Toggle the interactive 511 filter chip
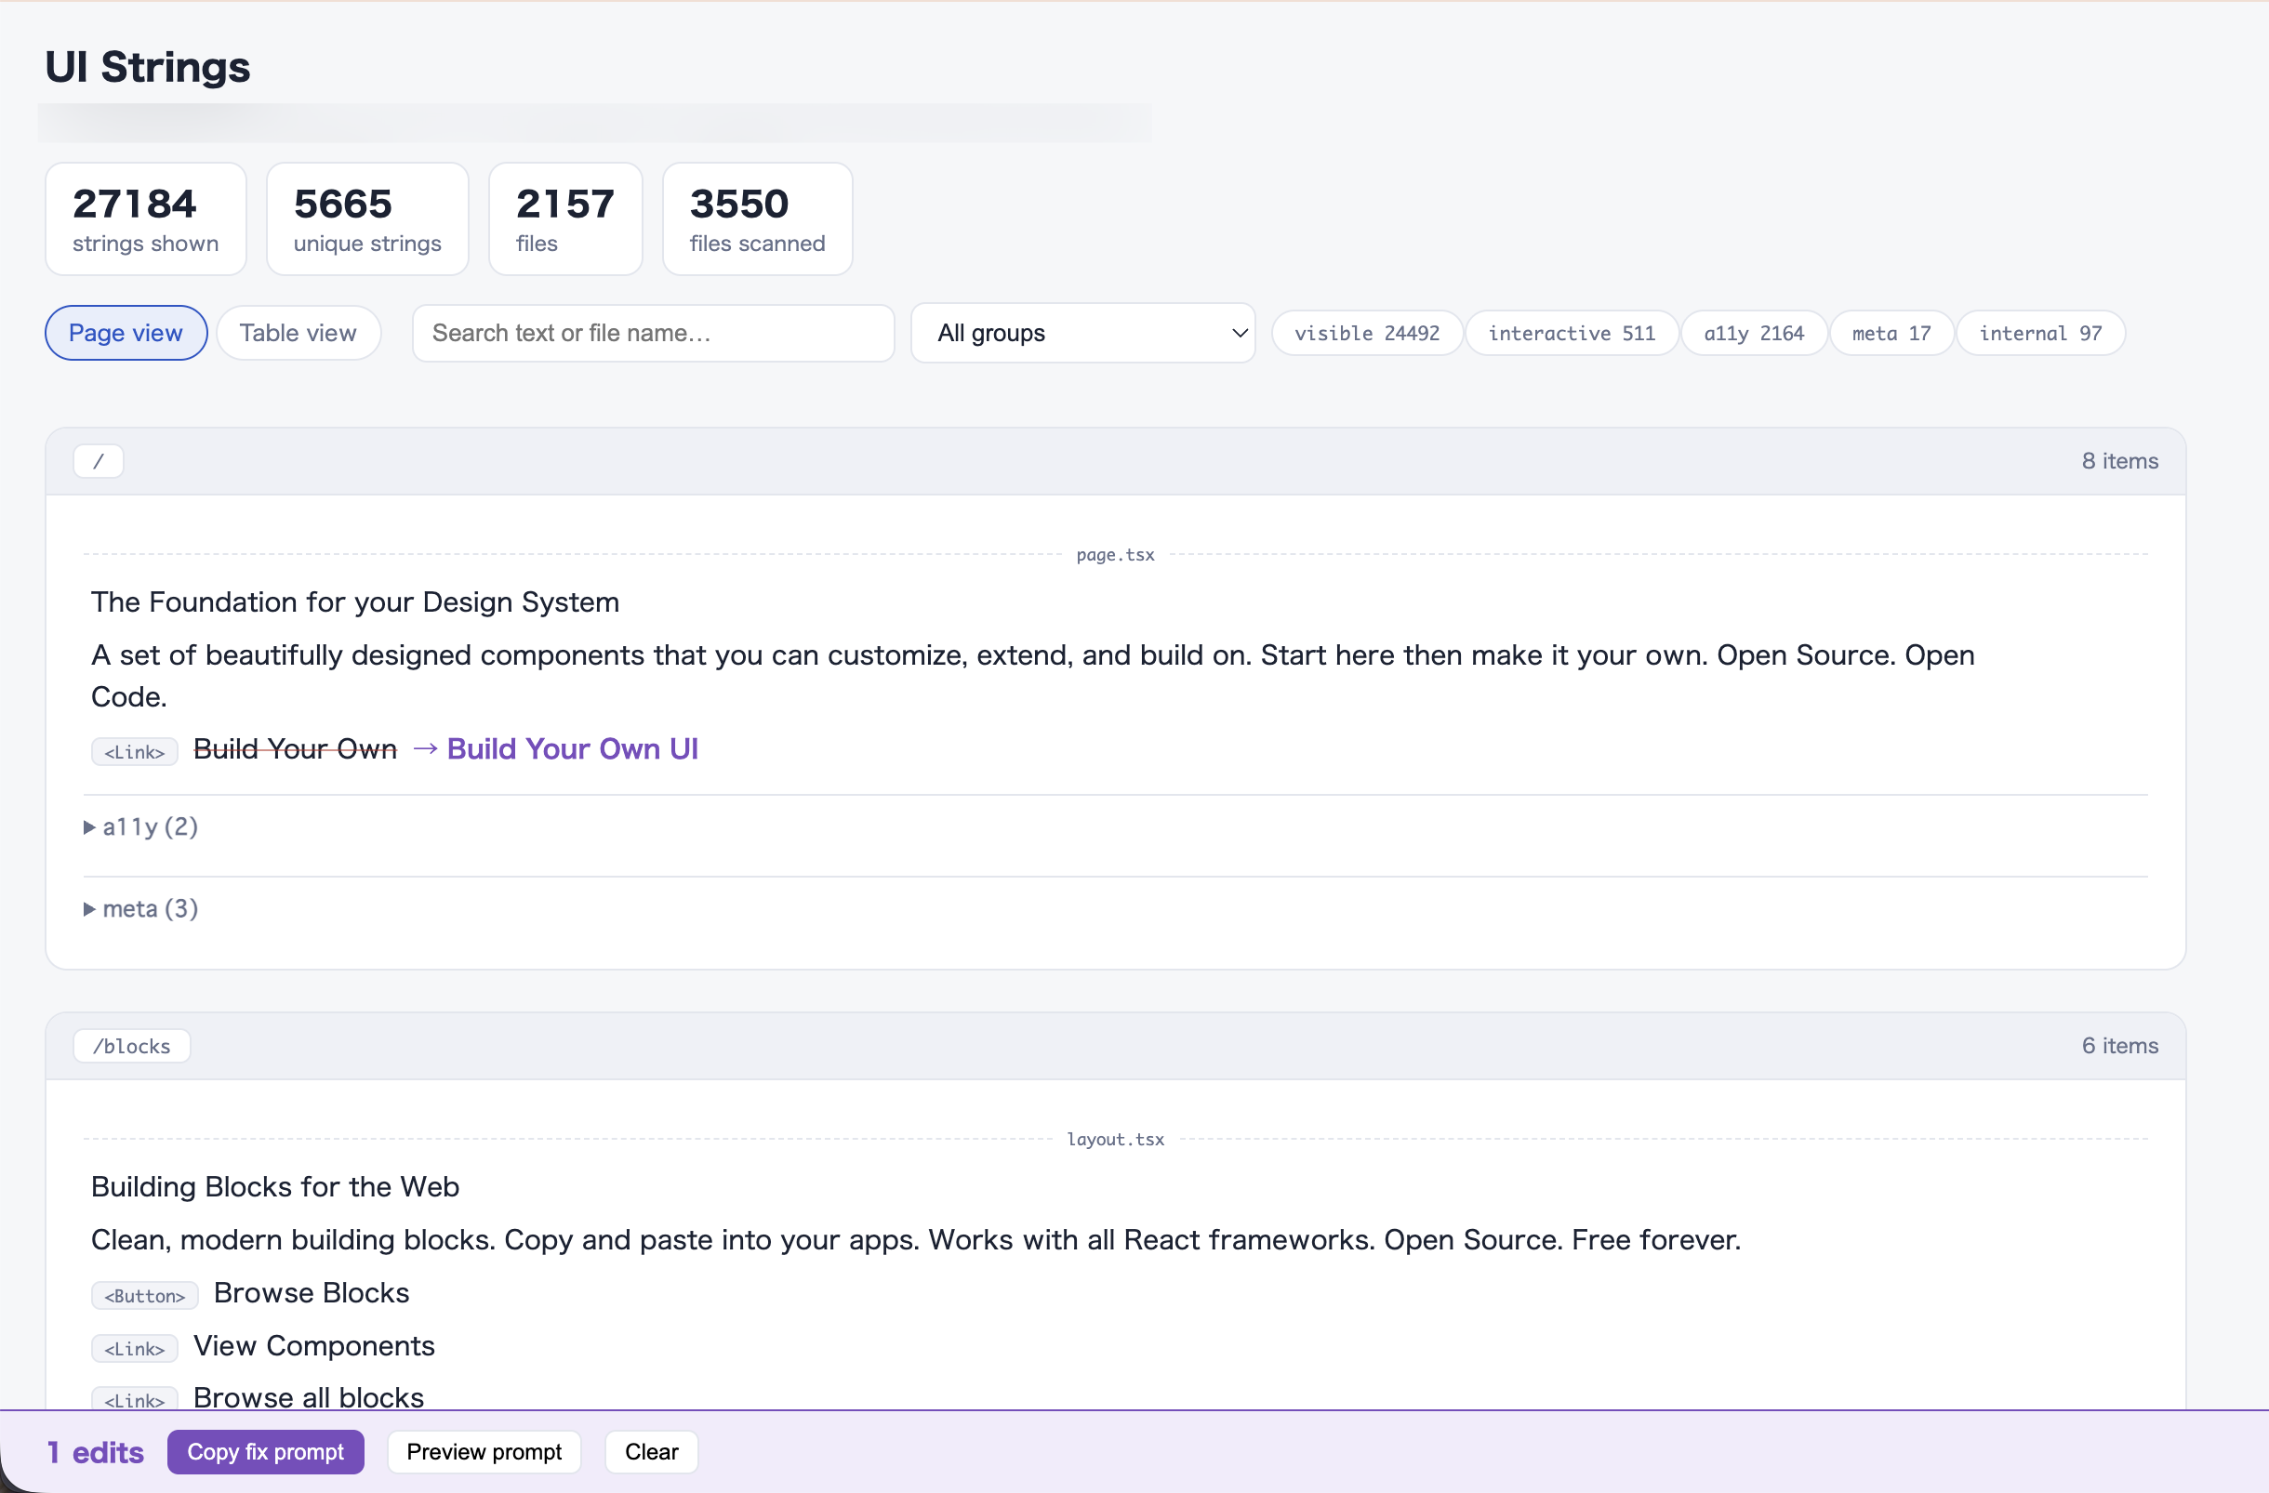This screenshot has height=1493, width=2269. (1572, 333)
